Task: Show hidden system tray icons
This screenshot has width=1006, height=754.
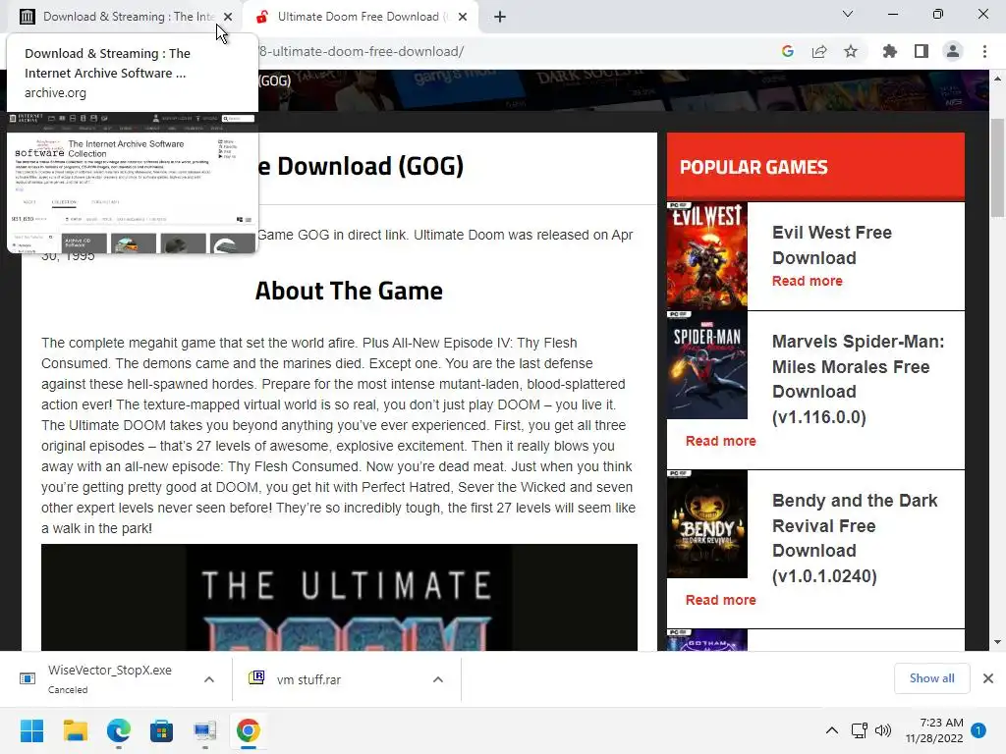Action: (x=831, y=730)
